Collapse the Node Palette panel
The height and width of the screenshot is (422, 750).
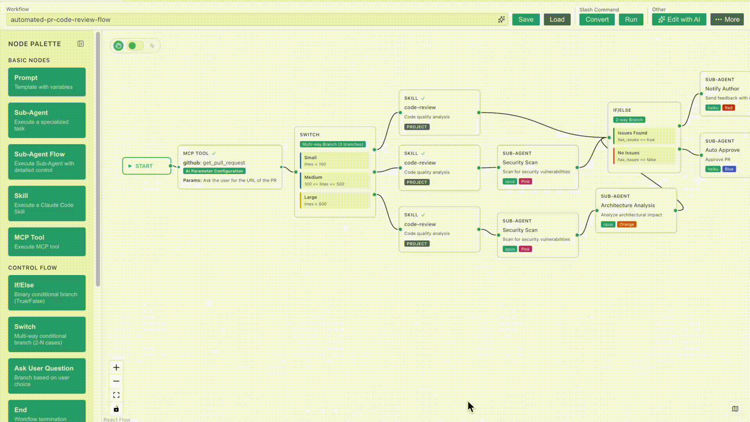point(80,43)
